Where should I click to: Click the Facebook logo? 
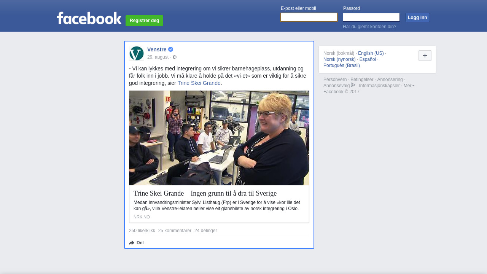click(x=89, y=18)
